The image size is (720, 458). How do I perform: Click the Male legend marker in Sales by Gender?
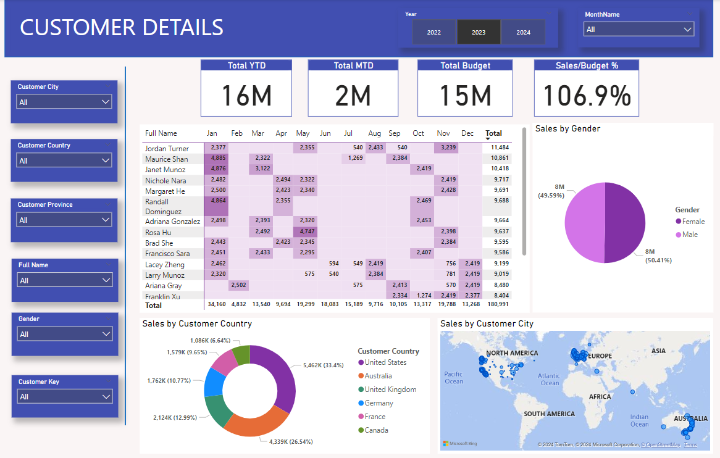click(677, 235)
